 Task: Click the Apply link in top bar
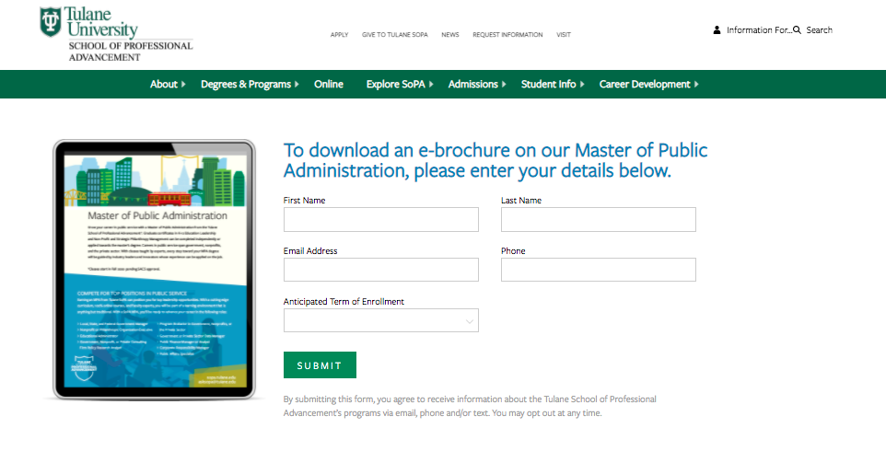(339, 35)
